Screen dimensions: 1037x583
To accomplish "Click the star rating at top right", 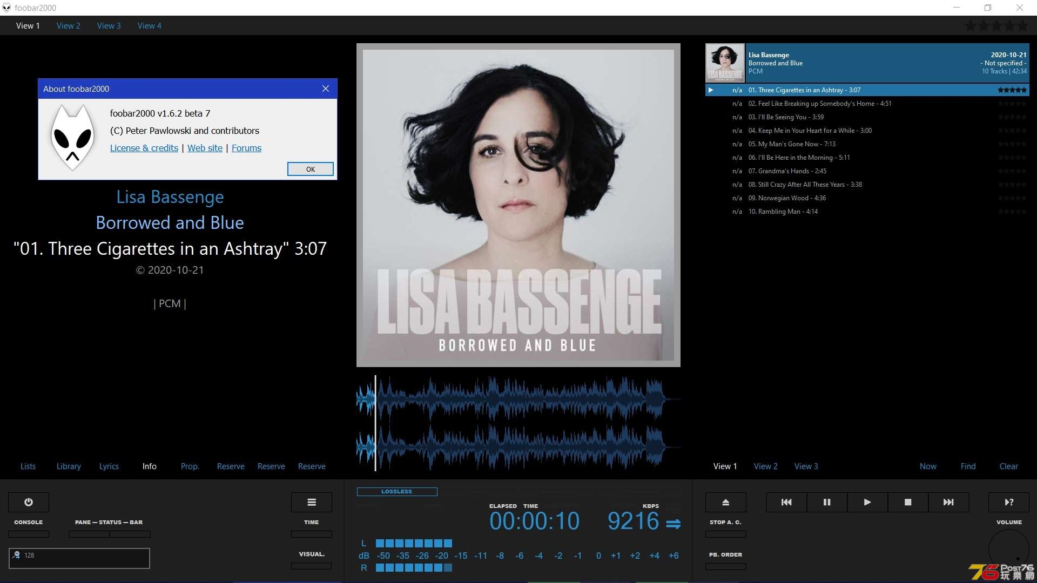I will click(x=997, y=25).
